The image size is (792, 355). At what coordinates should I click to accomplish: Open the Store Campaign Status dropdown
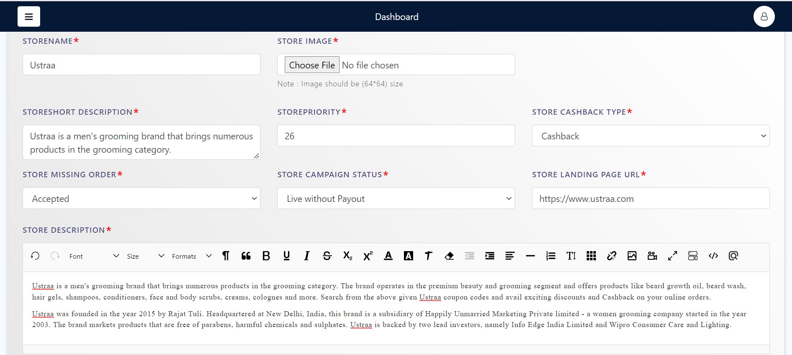coord(396,198)
